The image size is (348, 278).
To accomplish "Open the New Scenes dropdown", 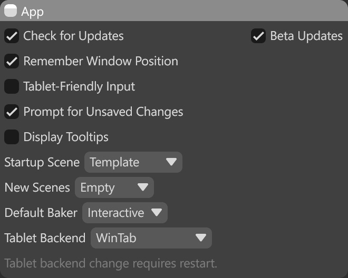I will pyautogui.click(x=114, y=188).
